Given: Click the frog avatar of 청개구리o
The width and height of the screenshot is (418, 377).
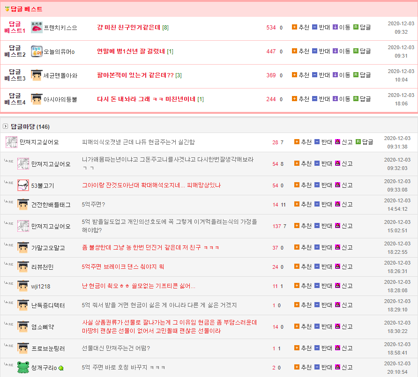Looking at the screenshot, I should click(23, 367).
